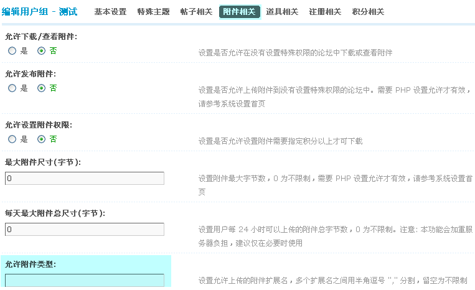Choose 否 under 允许发布附件

click(x=42, y=88)
